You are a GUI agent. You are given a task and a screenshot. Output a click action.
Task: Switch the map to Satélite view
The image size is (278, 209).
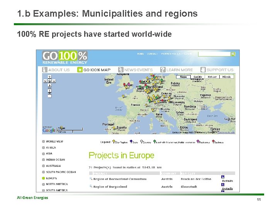[x=198, y=77]
